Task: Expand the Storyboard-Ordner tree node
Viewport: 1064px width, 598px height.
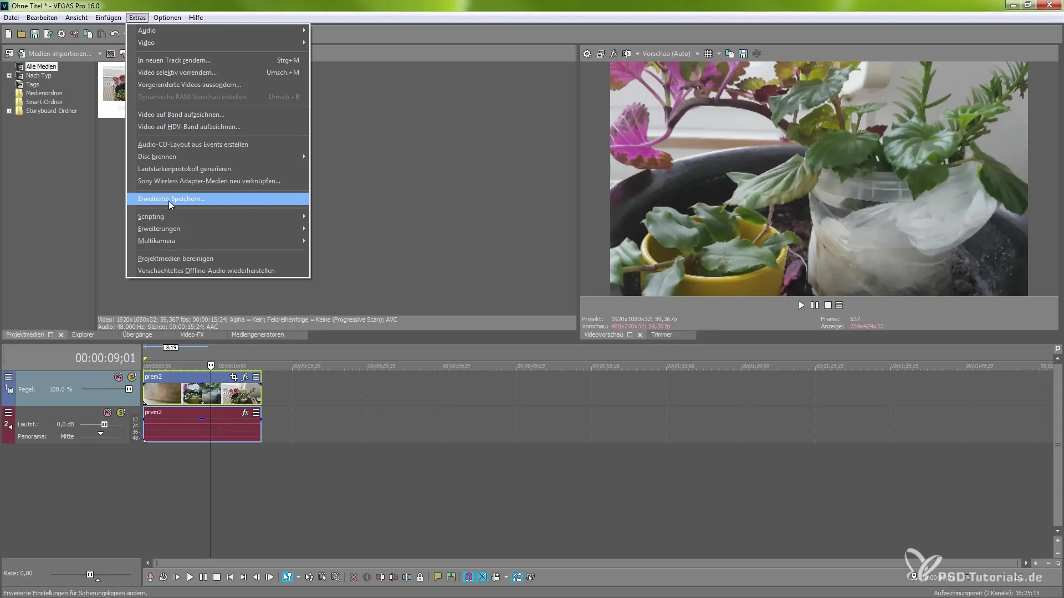Action: (x=9, y=111)
